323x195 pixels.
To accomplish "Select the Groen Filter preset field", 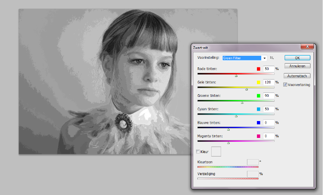I will click(x=242, y=58).
